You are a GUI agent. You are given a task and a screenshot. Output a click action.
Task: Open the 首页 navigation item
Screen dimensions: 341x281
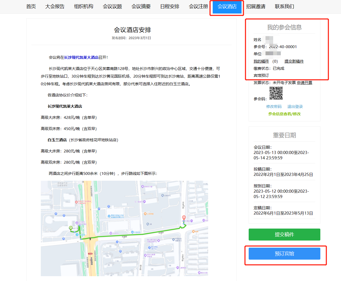31,7
